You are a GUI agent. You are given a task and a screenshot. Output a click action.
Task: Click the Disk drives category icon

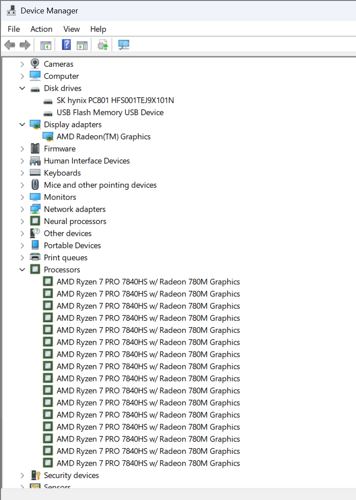(35, 89)
